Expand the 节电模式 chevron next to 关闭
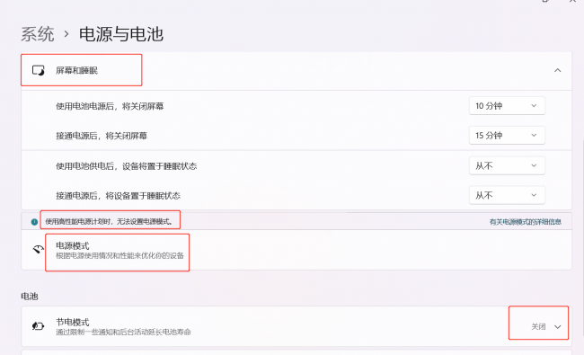 pos(558,327)
